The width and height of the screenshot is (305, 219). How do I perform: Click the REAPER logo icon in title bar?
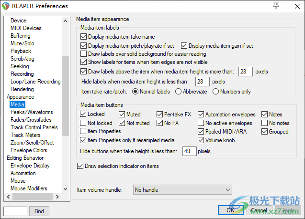(x=6, y=6)
